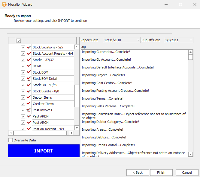Click the item list scroll right arrow
The image size is (200, 177).
(x=71, y=133)
